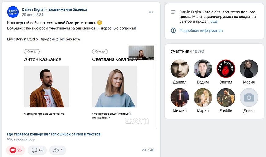Screen dimensions: 266x157
Task: Click the name Михаил under the avatar
Action: tap(180, 111)
